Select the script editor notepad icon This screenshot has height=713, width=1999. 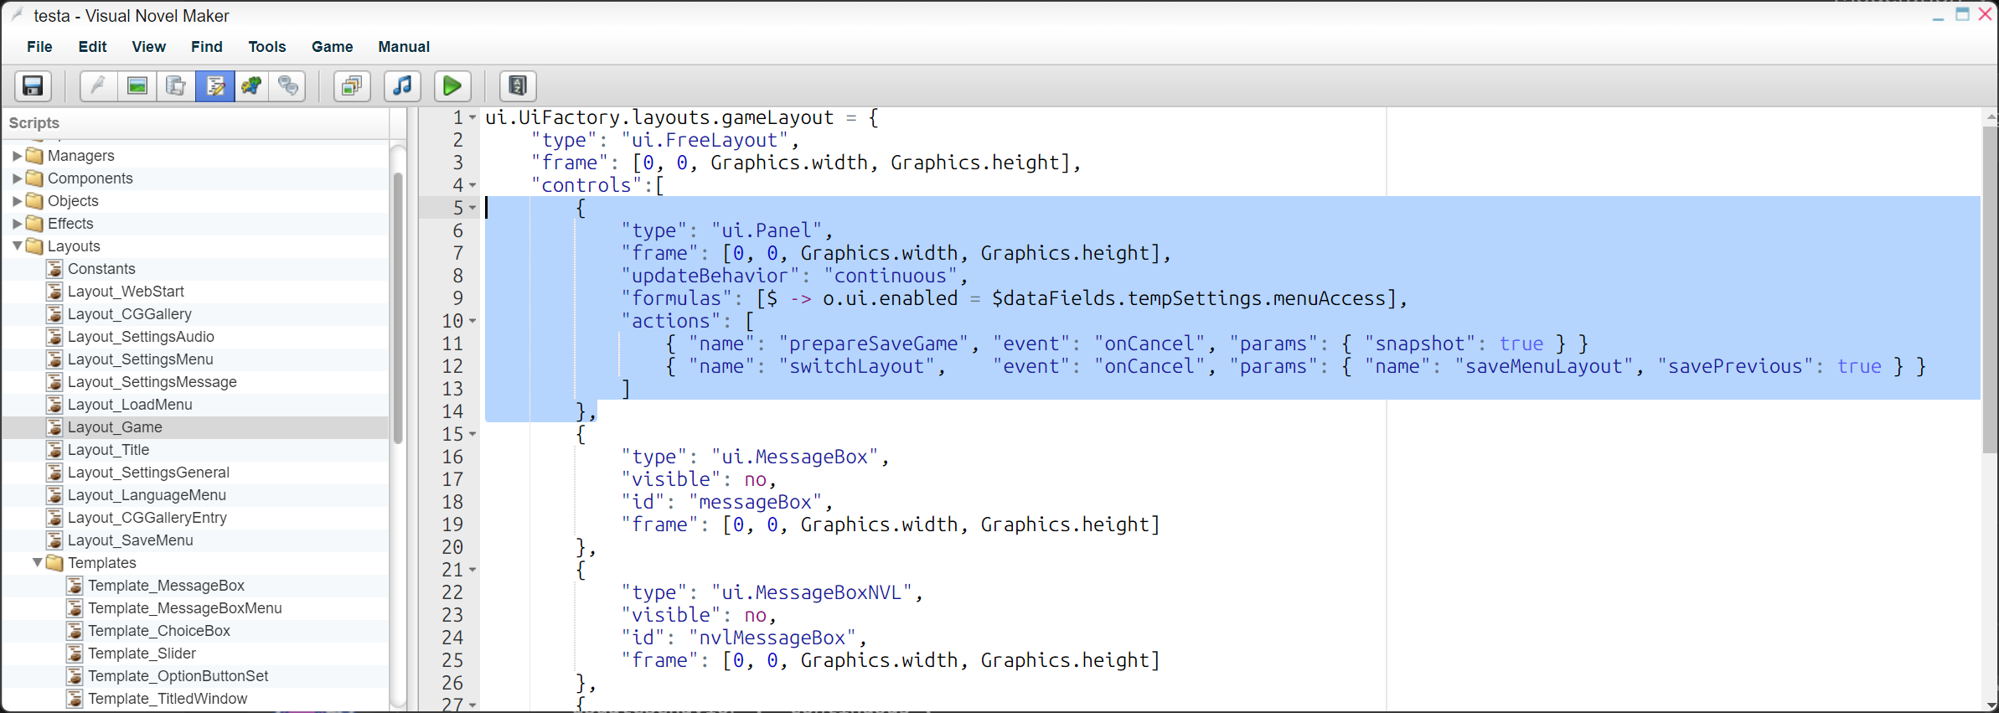pos(214,85)
